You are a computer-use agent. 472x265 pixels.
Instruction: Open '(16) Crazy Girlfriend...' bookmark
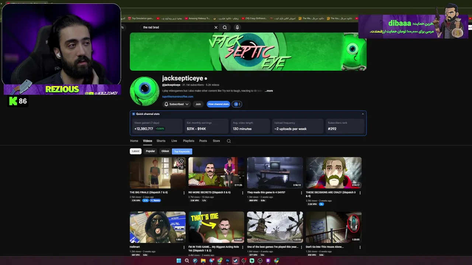(254, 18)
